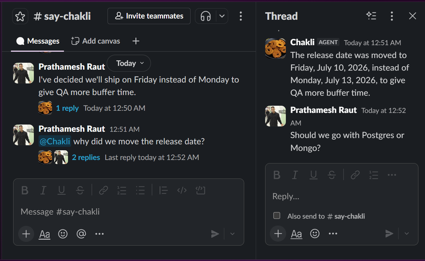Mention someone with the @ icon

pos(81,234)
